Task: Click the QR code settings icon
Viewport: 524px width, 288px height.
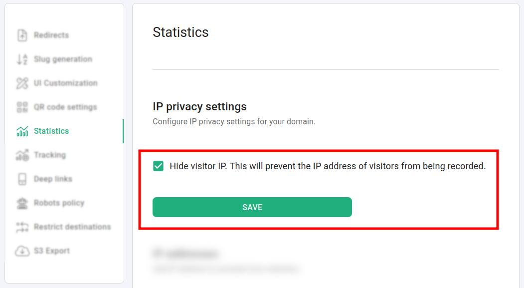Action: tap(22, 107)
